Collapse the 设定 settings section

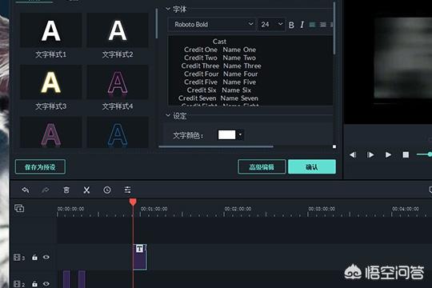pyautogui.click(x=168, y=115)
